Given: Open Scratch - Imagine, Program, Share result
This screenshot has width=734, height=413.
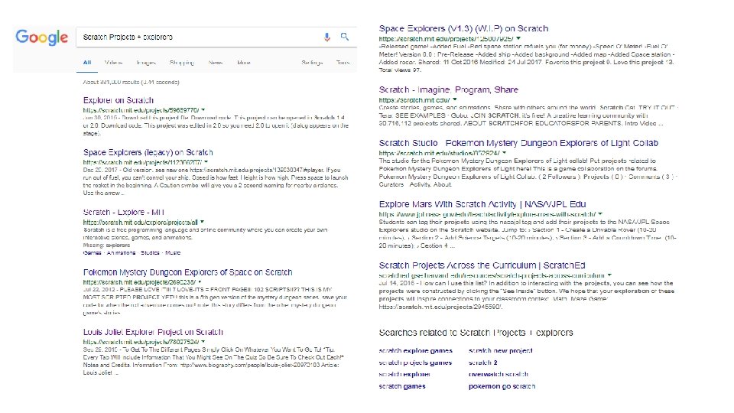Looking at the screenshot, I should click(449, 89).
